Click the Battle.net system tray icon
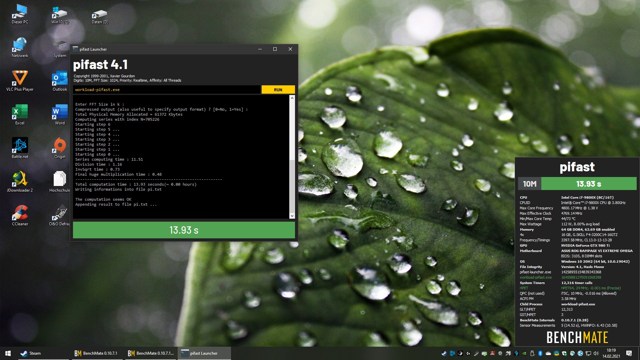 [x=452, y=353]
